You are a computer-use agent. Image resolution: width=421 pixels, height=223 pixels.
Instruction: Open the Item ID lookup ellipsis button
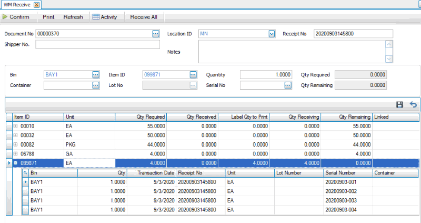pyautogui.click(x=193, y=75)
